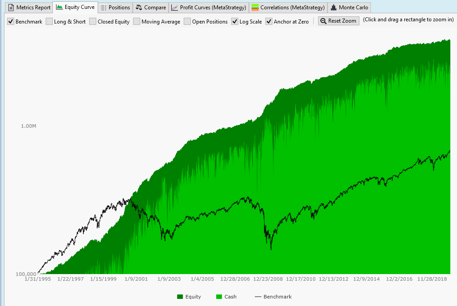Screen dimensions: 457x306
Task: Click the Profit Curves line-chart icon
Action: (174, 8)
